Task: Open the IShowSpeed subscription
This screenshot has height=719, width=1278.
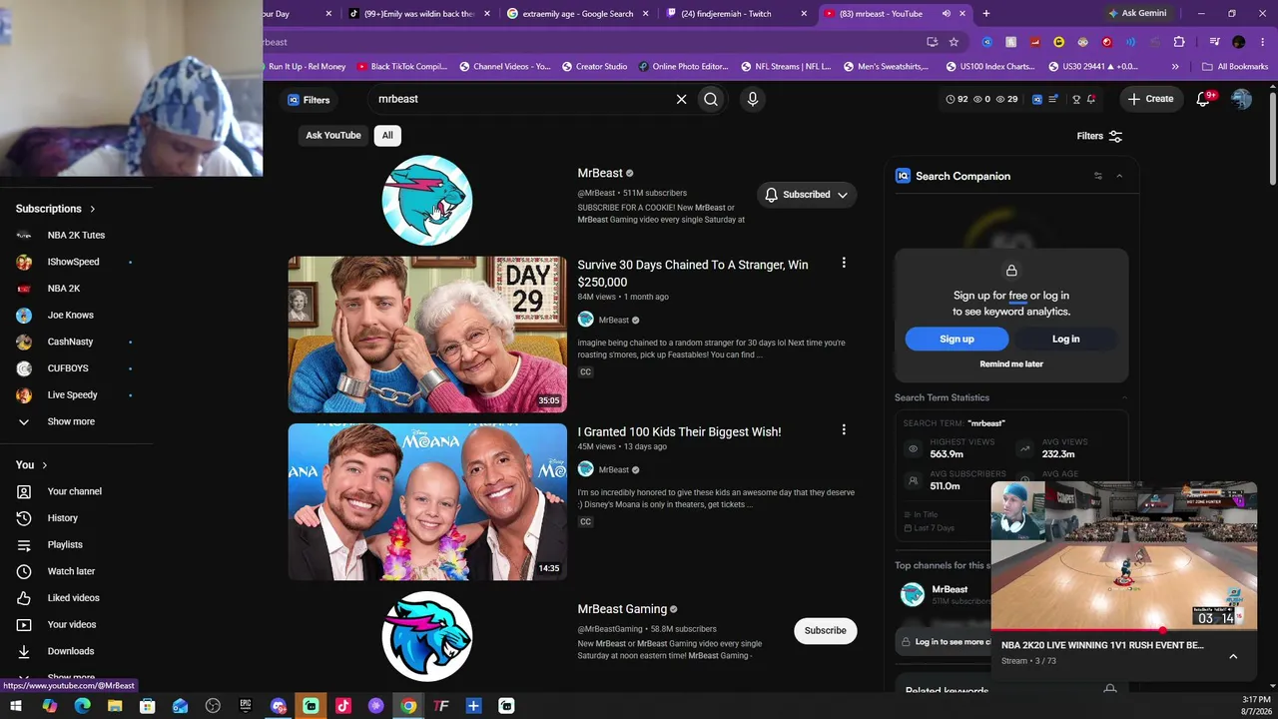Action: coord(74,262)
